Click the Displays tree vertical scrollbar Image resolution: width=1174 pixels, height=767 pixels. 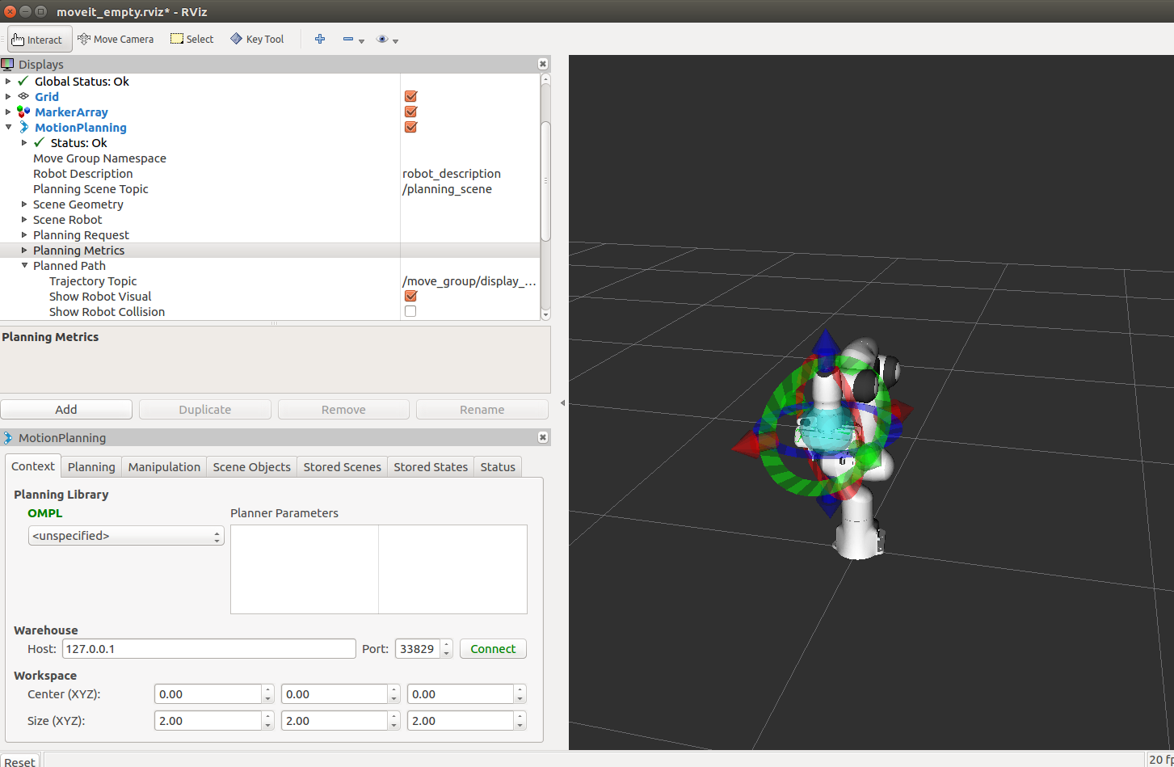point(545,181)
